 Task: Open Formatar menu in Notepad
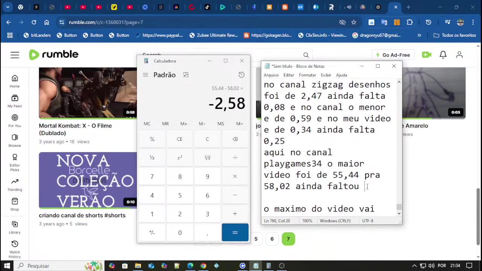tap(307, 75)
